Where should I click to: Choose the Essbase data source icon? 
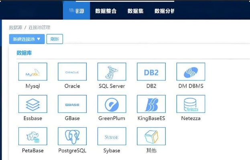pos(33,104)
